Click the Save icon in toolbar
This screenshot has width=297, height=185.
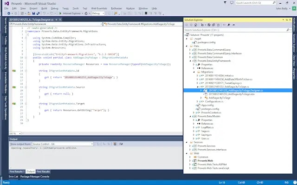pyautogui.click(x=33, y=13)
